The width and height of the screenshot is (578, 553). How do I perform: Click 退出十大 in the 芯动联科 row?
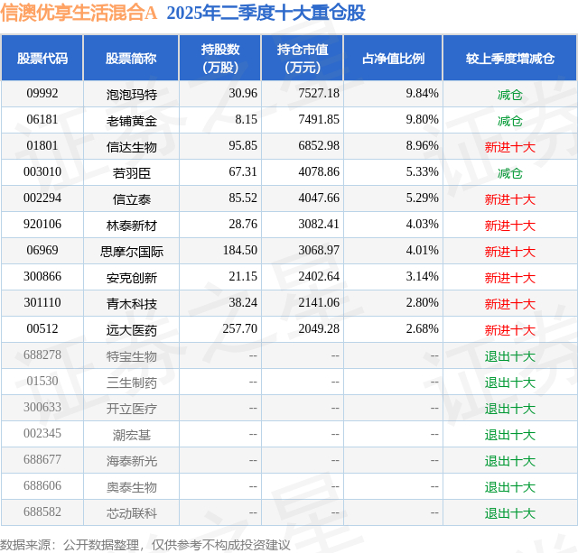509,513
